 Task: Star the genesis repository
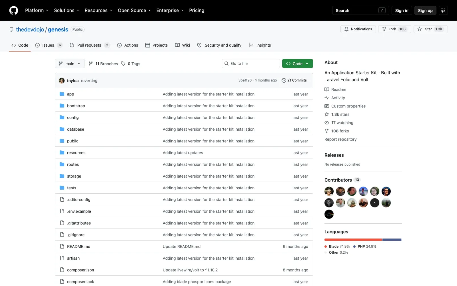(430, 29)
